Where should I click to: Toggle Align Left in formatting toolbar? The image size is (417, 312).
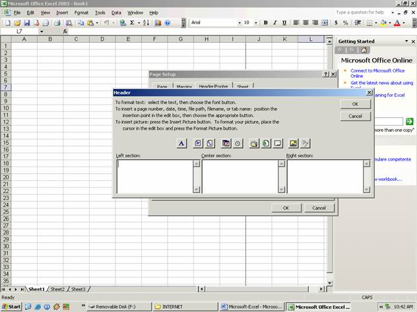click(x=296, y=23)
